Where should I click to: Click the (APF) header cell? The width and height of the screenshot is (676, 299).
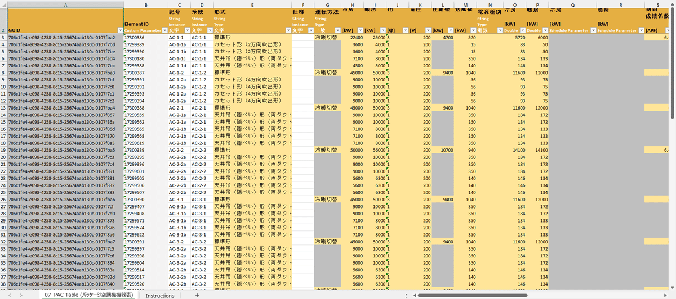point(657,21)
